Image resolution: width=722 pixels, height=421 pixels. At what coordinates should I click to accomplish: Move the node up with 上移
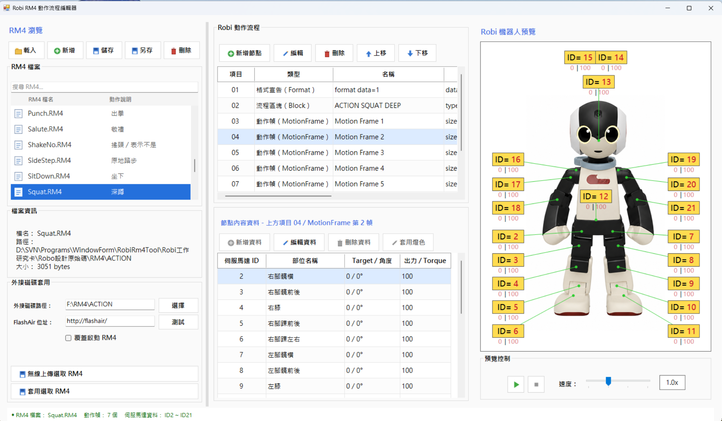point(376,53)
